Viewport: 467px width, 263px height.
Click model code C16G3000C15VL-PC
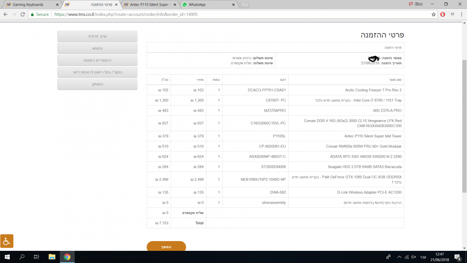click(268, 123)
